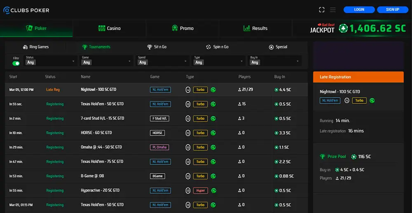
Task: Sort by Start column header
Action: (13, 77)
